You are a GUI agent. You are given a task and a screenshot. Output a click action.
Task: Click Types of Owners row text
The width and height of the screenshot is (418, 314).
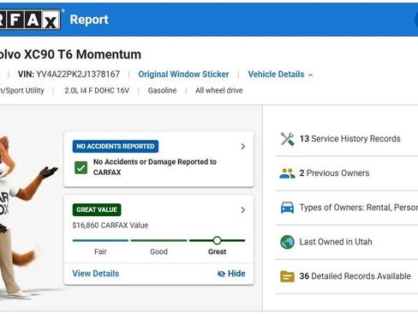point(359,208)
